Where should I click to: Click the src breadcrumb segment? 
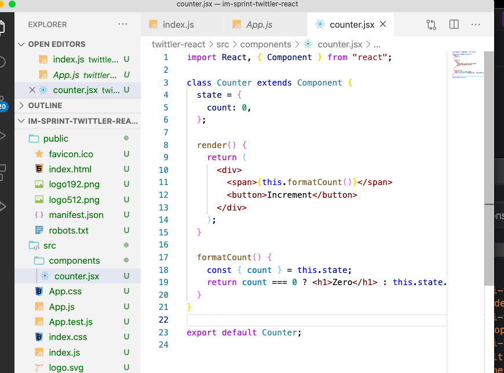pyautogui.click(x=222, y=45)
